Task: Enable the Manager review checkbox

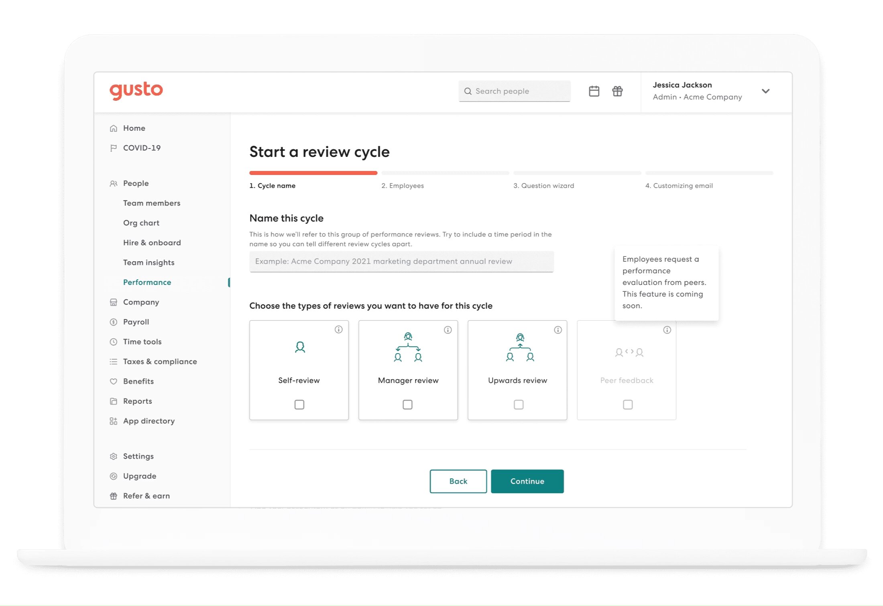Action: click(x=407, y=405)
